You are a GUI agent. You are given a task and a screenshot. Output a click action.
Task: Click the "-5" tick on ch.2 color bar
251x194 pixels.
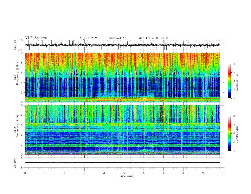click(234, 133)
